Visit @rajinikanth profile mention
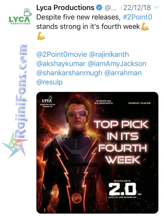The image size is (164, 216). [109, 54]
